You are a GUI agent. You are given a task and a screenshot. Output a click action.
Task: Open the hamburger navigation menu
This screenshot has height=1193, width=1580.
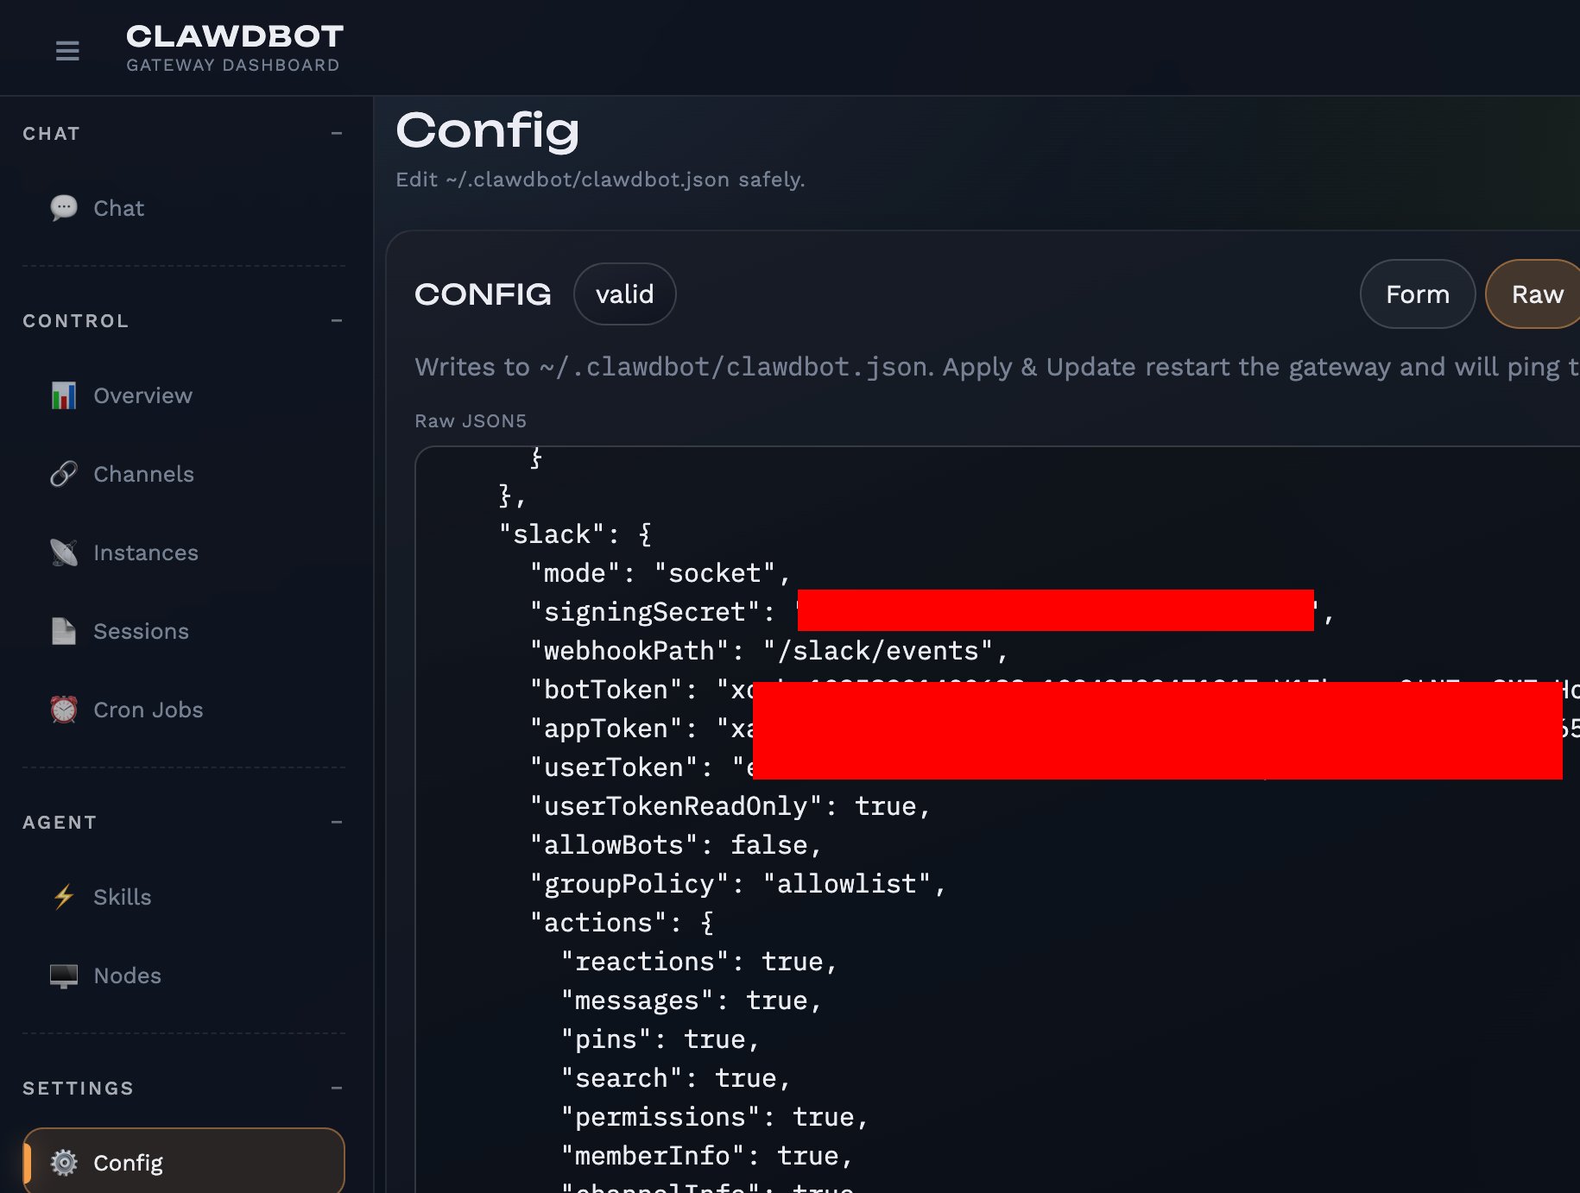point(67,51)
